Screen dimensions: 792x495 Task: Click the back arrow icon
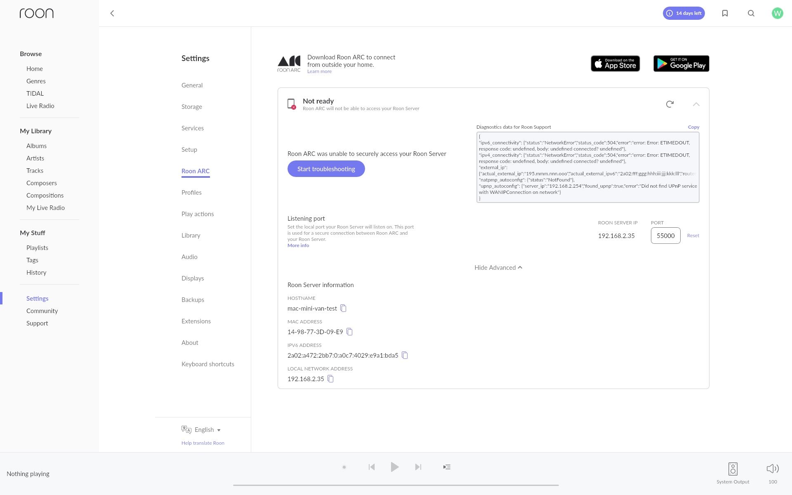click(112, 13)
